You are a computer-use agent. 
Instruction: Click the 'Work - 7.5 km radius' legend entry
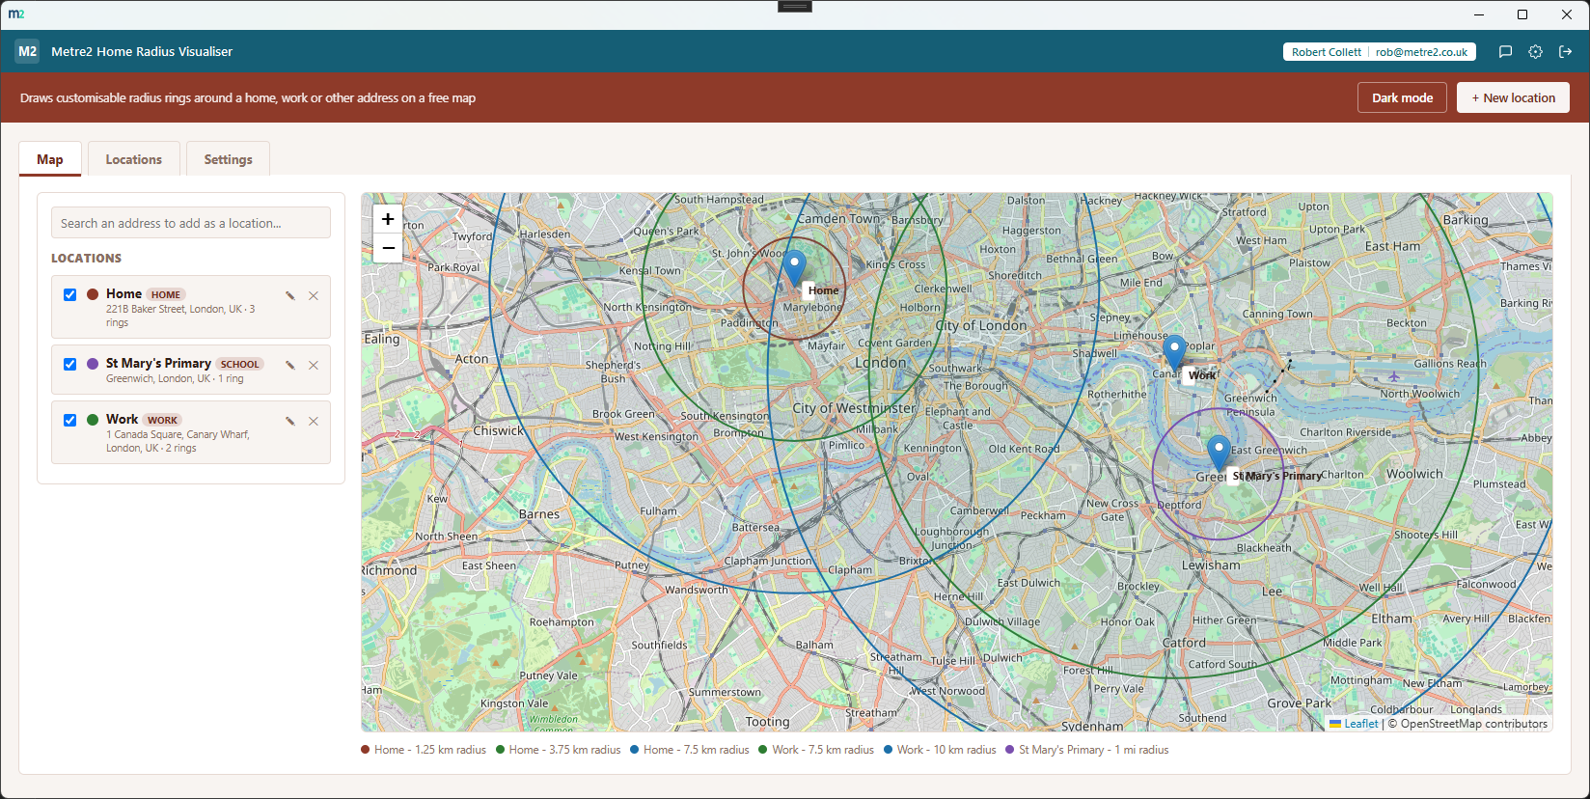816,750
